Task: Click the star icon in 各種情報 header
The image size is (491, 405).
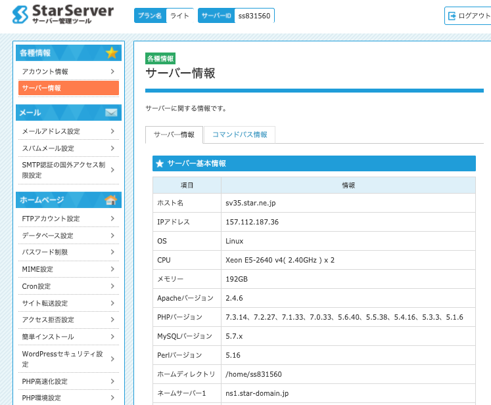Action: pyautogui.click(x=112, y=53)
